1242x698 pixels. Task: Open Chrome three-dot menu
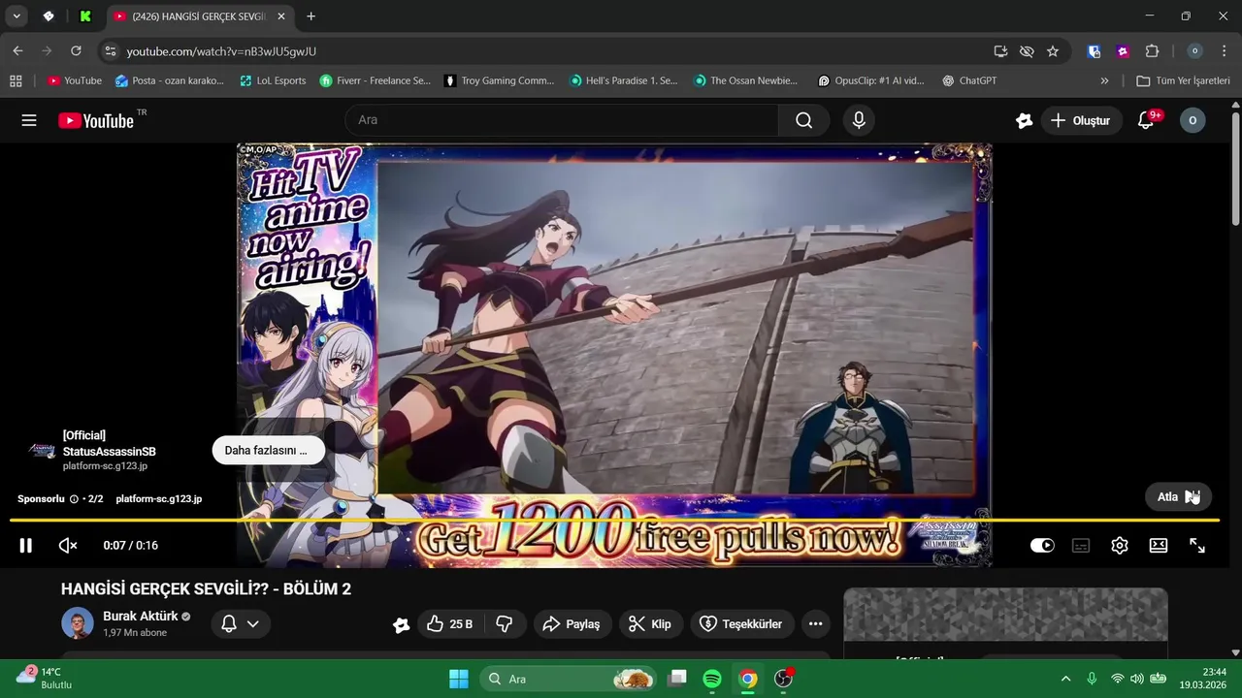point(1224,51)
